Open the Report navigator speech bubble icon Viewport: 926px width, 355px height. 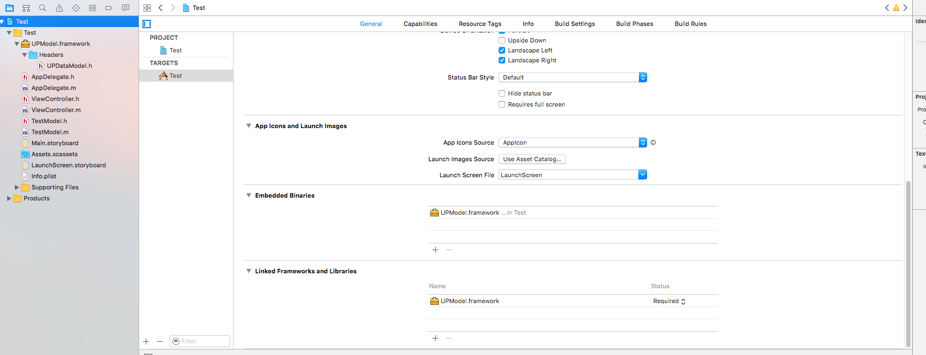point(125,8)
